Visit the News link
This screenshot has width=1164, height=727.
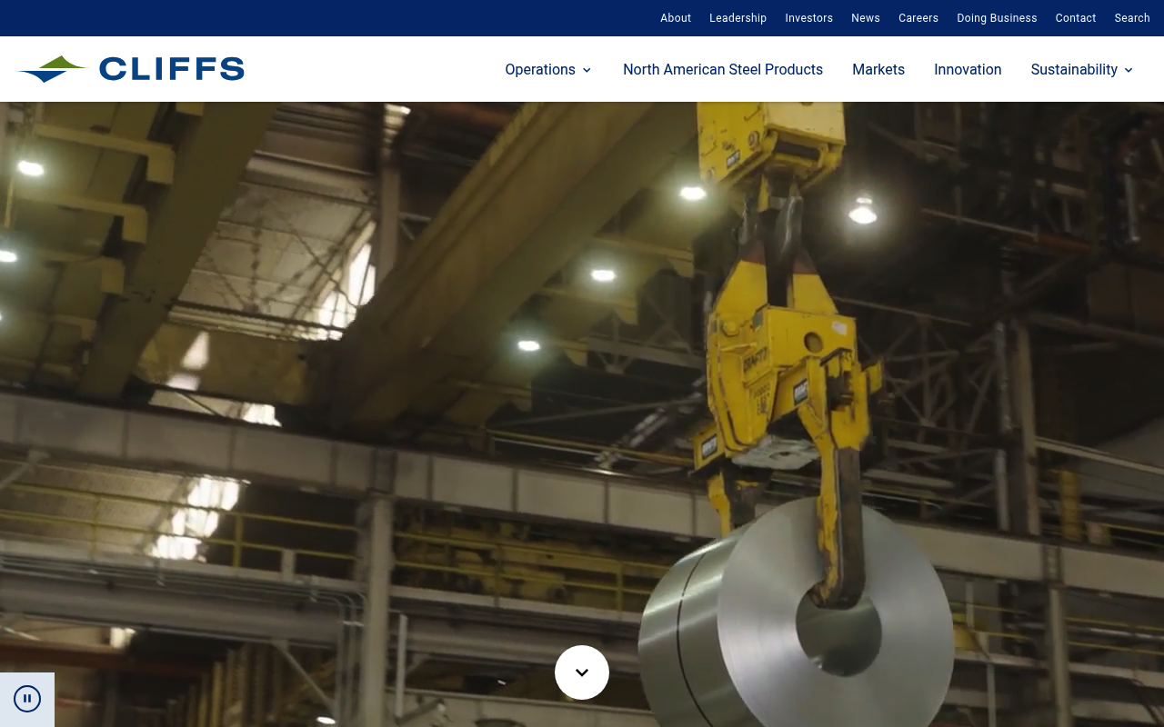(866, 18)
